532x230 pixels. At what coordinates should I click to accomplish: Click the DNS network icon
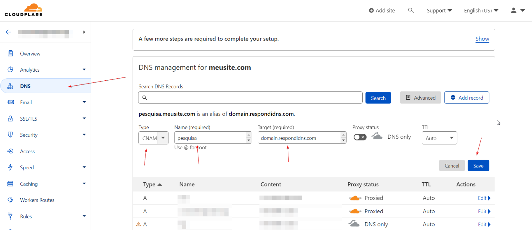pos(10,86)
